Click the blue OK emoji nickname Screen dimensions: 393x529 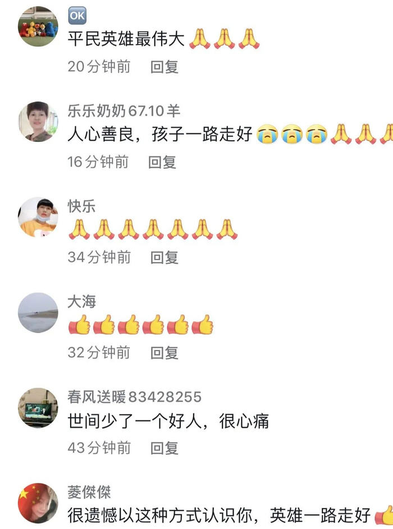(x=77, y=16)
